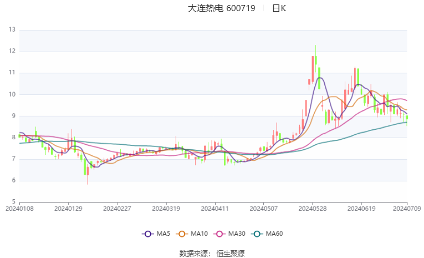This screenshot has width=424, height=258.
Task: Click the 13 price axis label
Action: coord(12,29)
